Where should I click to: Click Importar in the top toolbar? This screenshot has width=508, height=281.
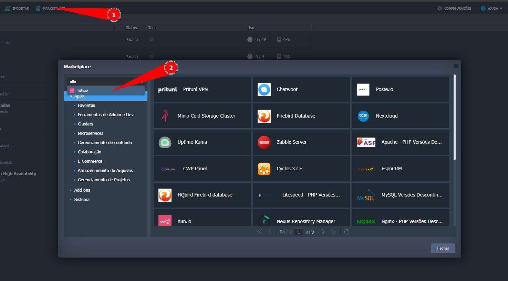point(17,8)
